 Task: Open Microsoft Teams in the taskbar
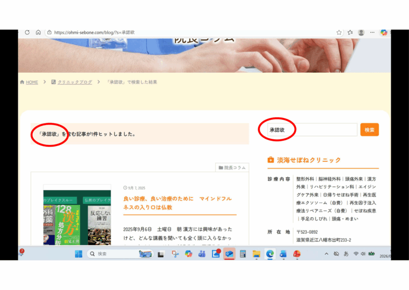pos(202,254)
